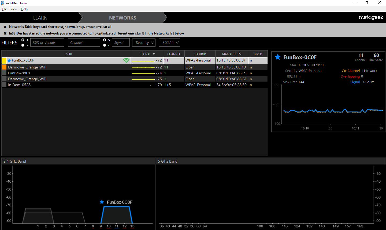Click the yellow swatch for FunBox-0C0F
The width and height of the screenshot is (386, 230).
pyautogui.click(x=4, y=60)
